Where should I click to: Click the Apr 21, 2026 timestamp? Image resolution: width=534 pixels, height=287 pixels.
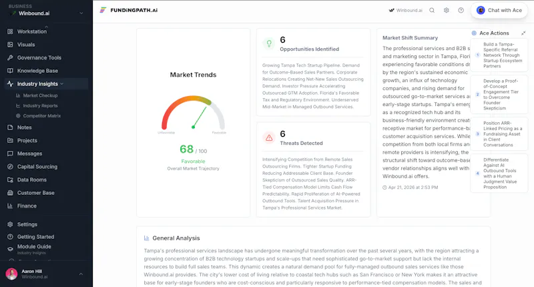(411, 188)
